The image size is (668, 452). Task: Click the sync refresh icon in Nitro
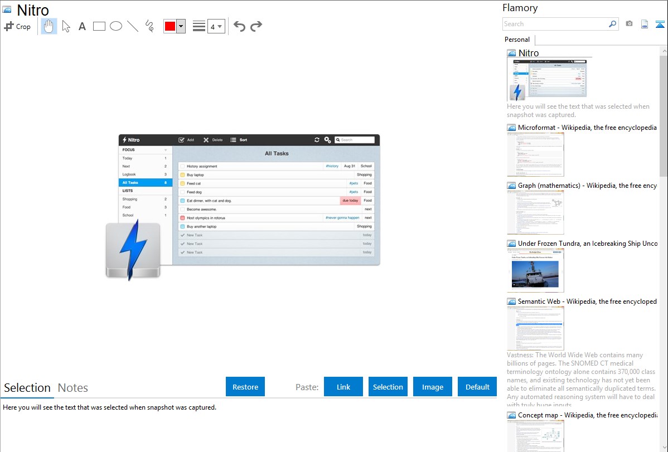coord(317,140)
